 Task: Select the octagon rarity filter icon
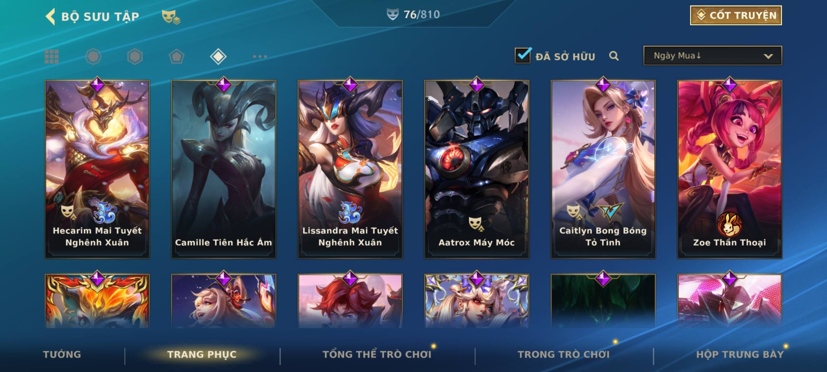[93, 56]
